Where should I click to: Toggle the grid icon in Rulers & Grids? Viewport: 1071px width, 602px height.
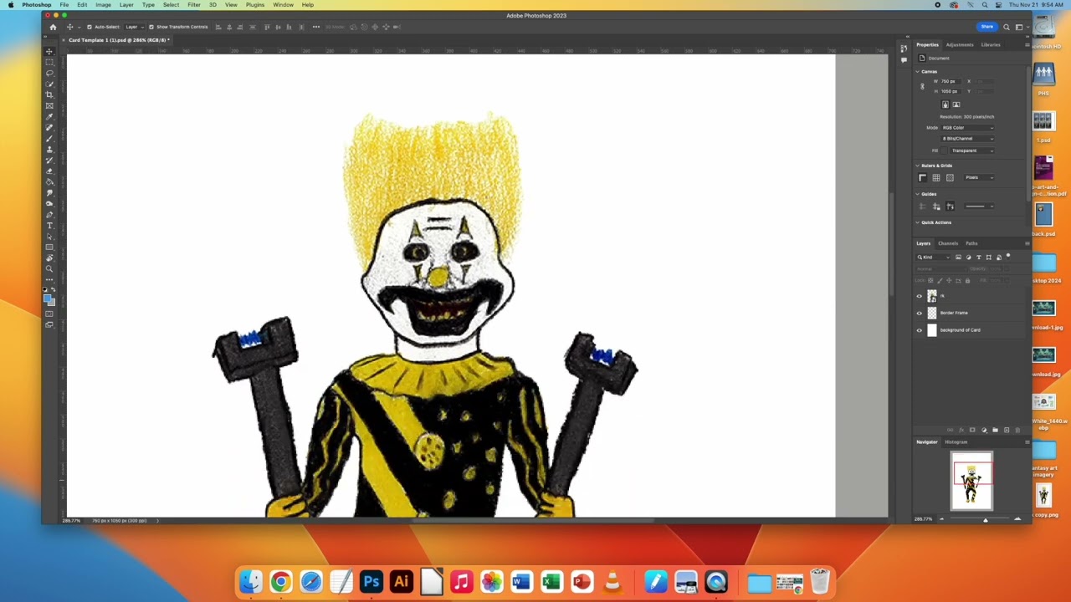(936, 177)
